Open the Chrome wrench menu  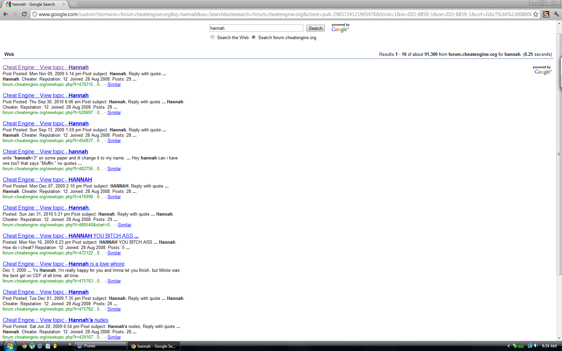pyautogui.click(x=556, y=14)
